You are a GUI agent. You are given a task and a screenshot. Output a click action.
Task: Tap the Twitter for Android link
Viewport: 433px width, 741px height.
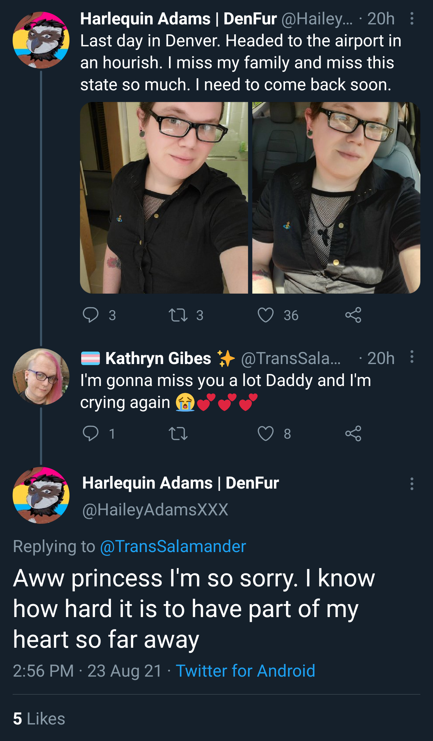[x=245, y=671]
